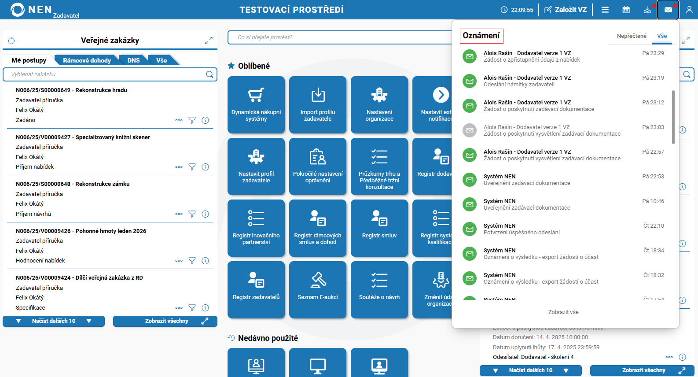
Task: Open filter icon for Dílčí veřejná zakázka z RD
Action: tap(192, 308)
